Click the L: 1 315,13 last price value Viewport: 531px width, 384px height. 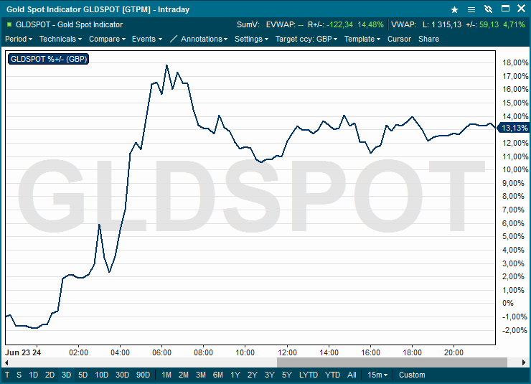click(442, 24)
